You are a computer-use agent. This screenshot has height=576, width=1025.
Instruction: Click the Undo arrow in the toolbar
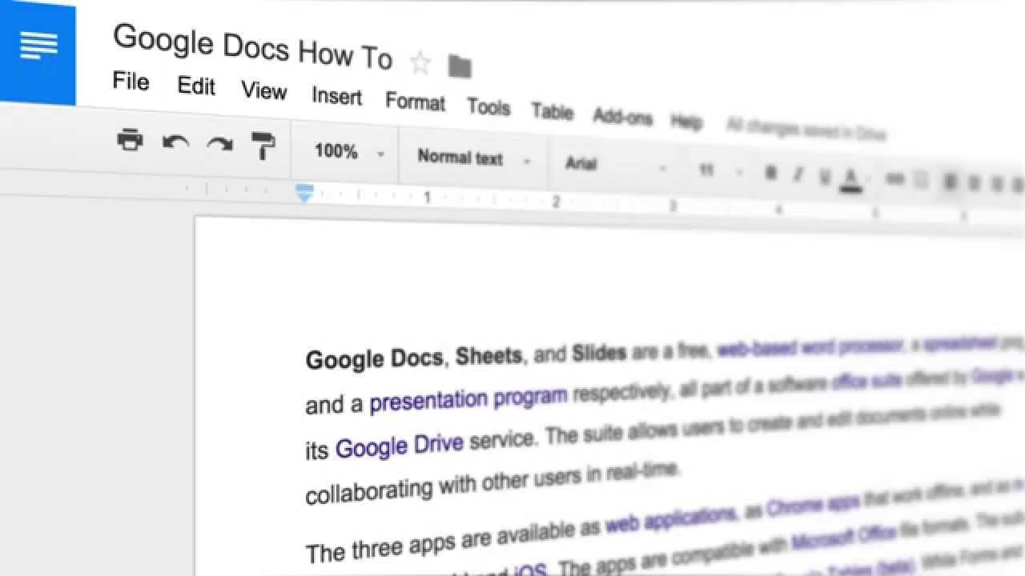175,142
